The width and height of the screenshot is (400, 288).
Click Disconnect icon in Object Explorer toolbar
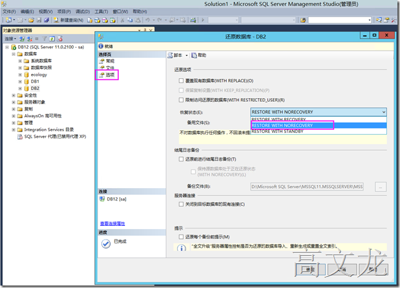point(30,38)
